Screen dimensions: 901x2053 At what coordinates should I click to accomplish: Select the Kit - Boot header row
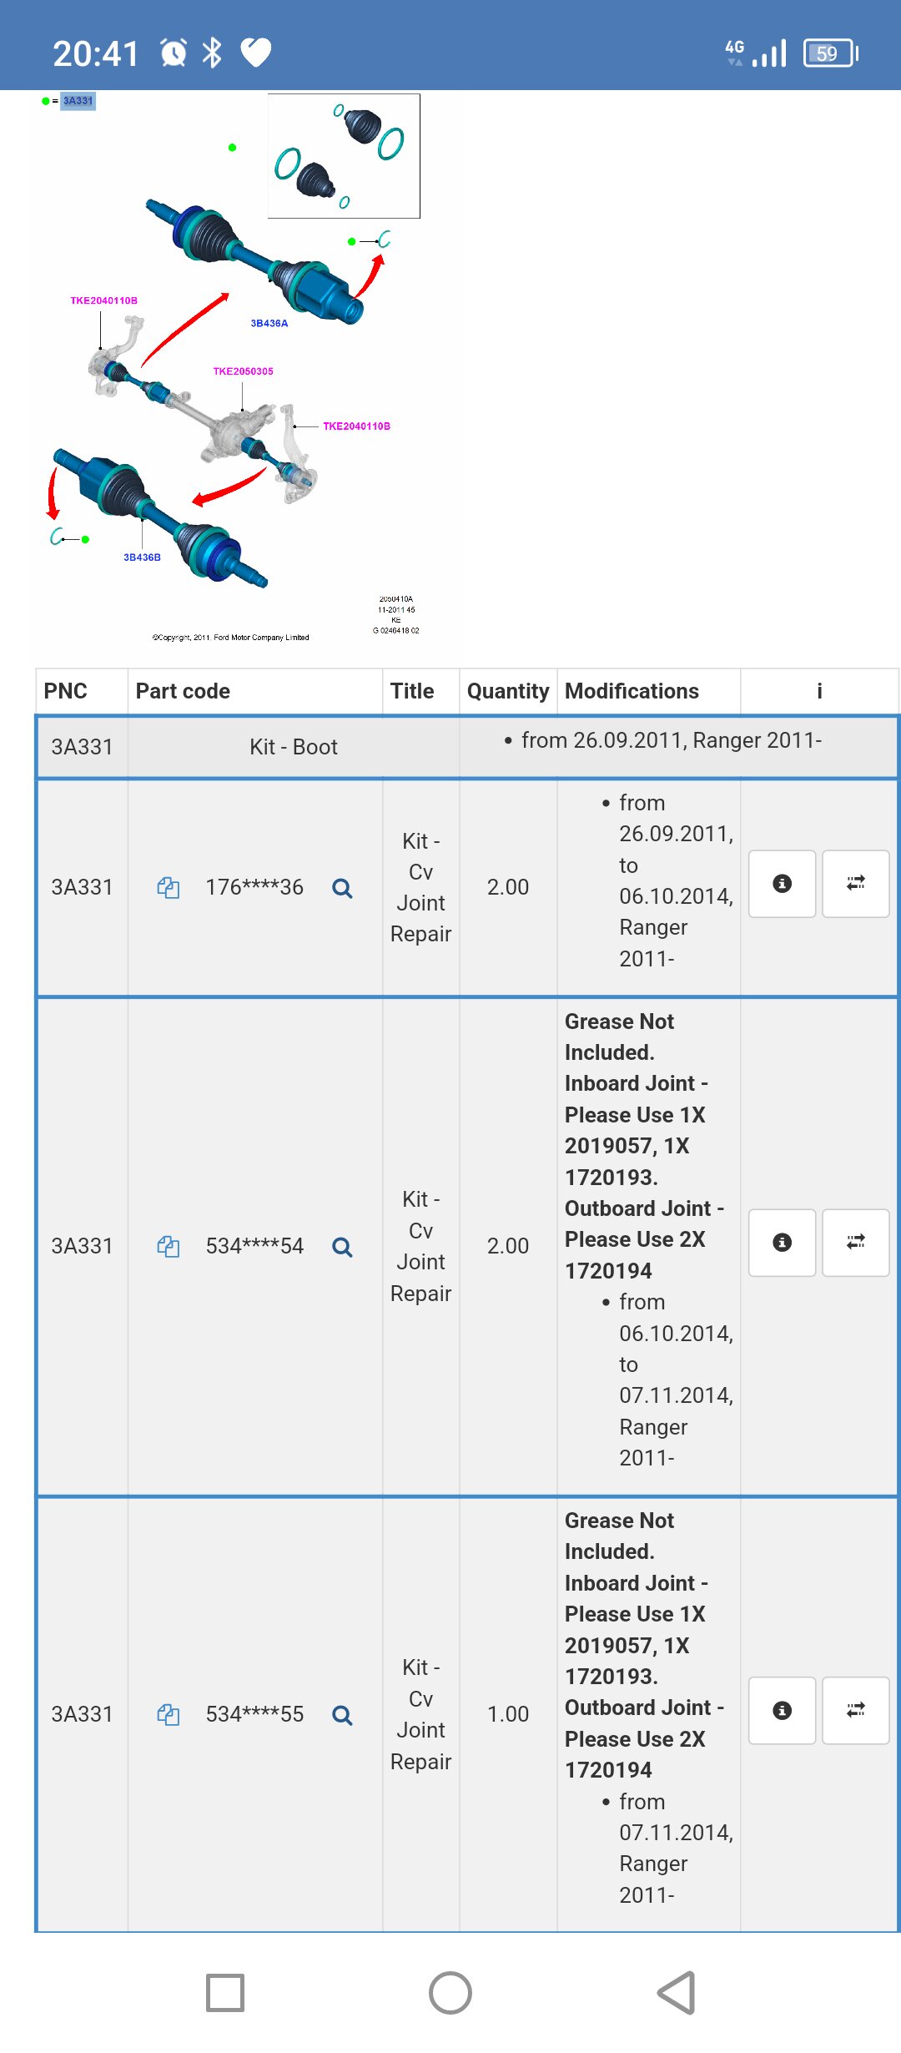click(467, 746)
